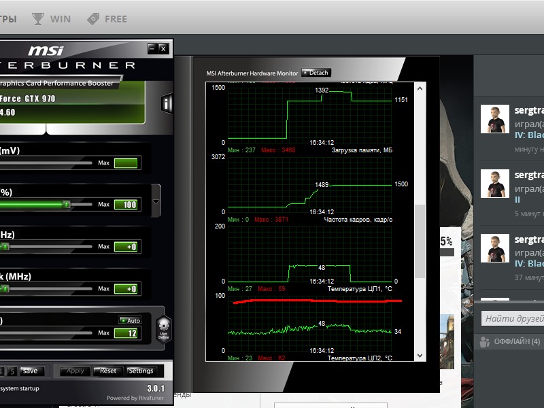The width and height of the screenshot is (544, 408).
Task: Open sergtra avatar from 37 minutes ago
Action: (x=495, y=248)
